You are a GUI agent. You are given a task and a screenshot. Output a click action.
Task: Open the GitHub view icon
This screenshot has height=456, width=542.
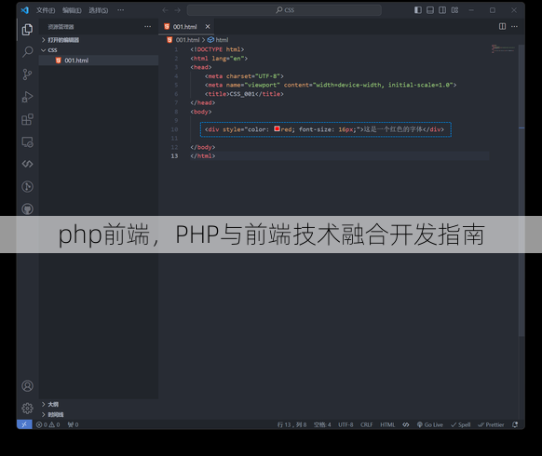27,209
